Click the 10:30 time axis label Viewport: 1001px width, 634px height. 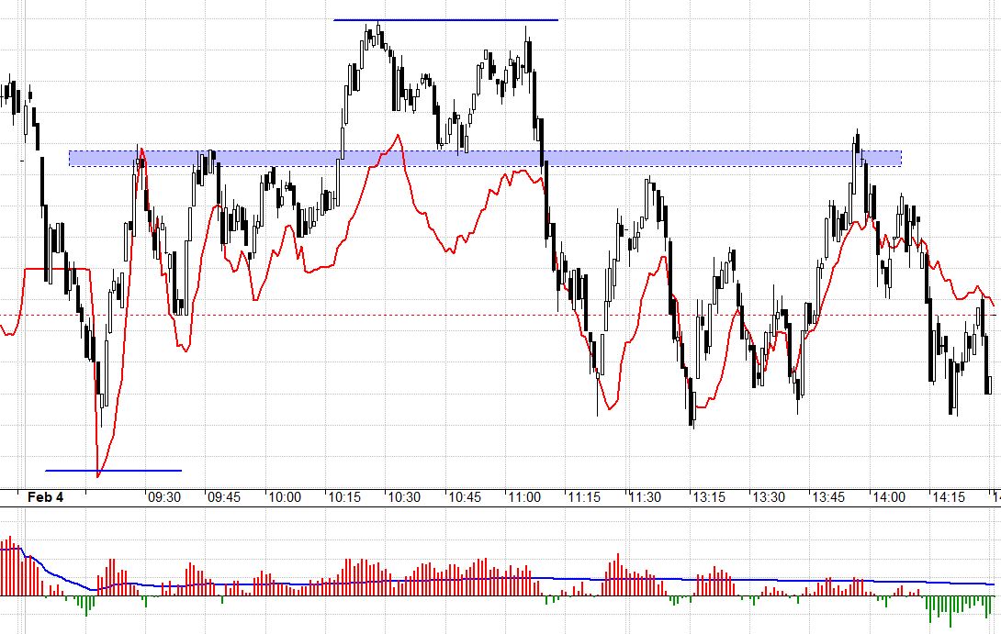[404, 497]
